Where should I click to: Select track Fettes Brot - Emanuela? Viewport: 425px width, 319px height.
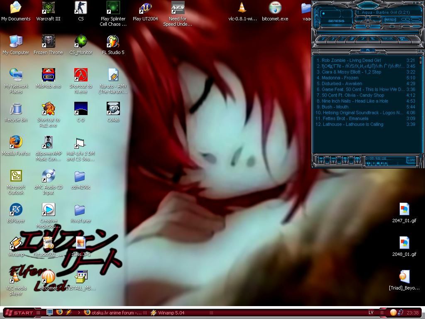tap(366, 118)
